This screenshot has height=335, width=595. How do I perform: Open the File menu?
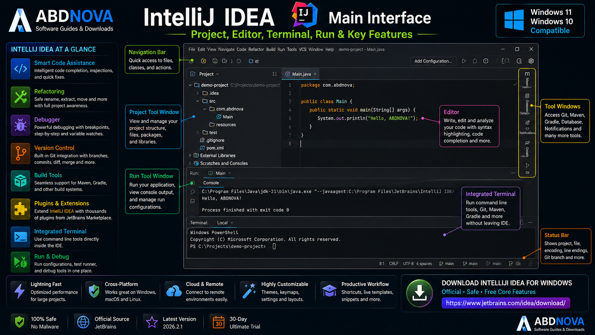(x=192, y=50)
